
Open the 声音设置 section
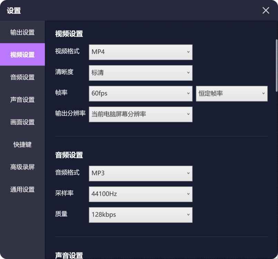point(22,99)
